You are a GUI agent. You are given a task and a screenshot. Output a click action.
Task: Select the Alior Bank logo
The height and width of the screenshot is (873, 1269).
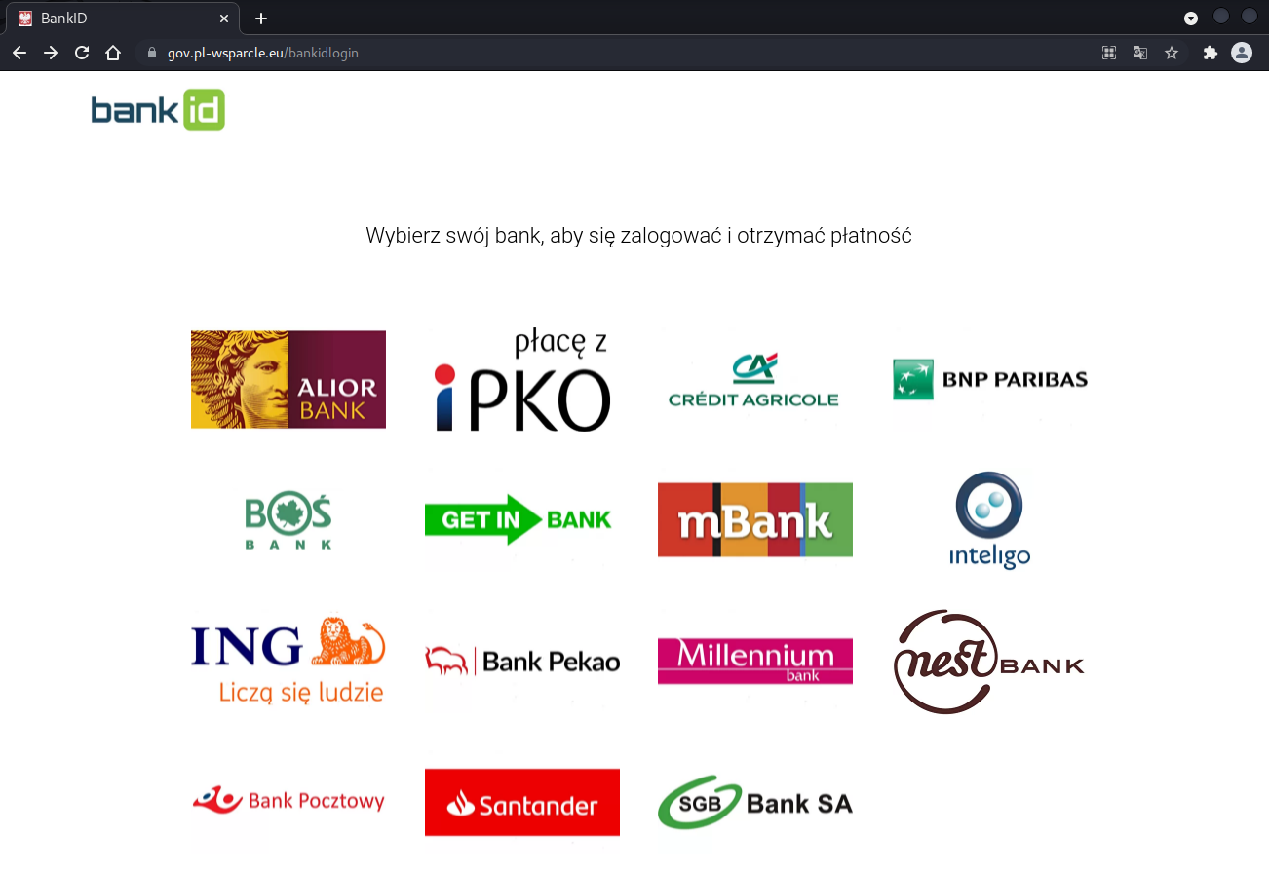coord(288,379)
